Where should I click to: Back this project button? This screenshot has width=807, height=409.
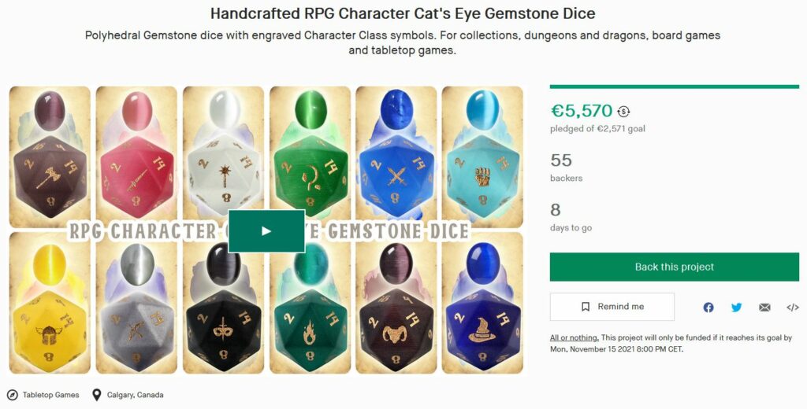click(675, 267)
